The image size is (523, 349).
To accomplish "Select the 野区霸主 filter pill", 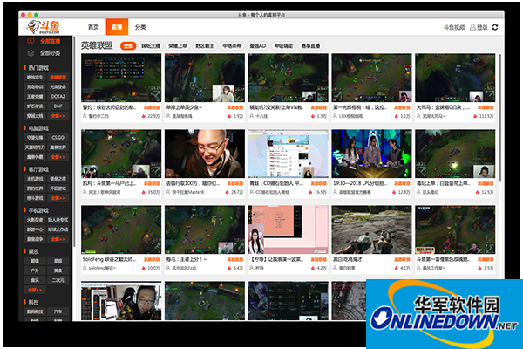I will tap(205, 46).
